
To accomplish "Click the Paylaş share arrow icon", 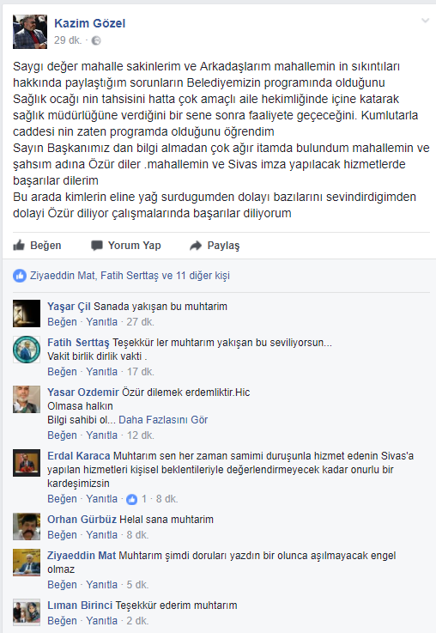I will point(196,246).
